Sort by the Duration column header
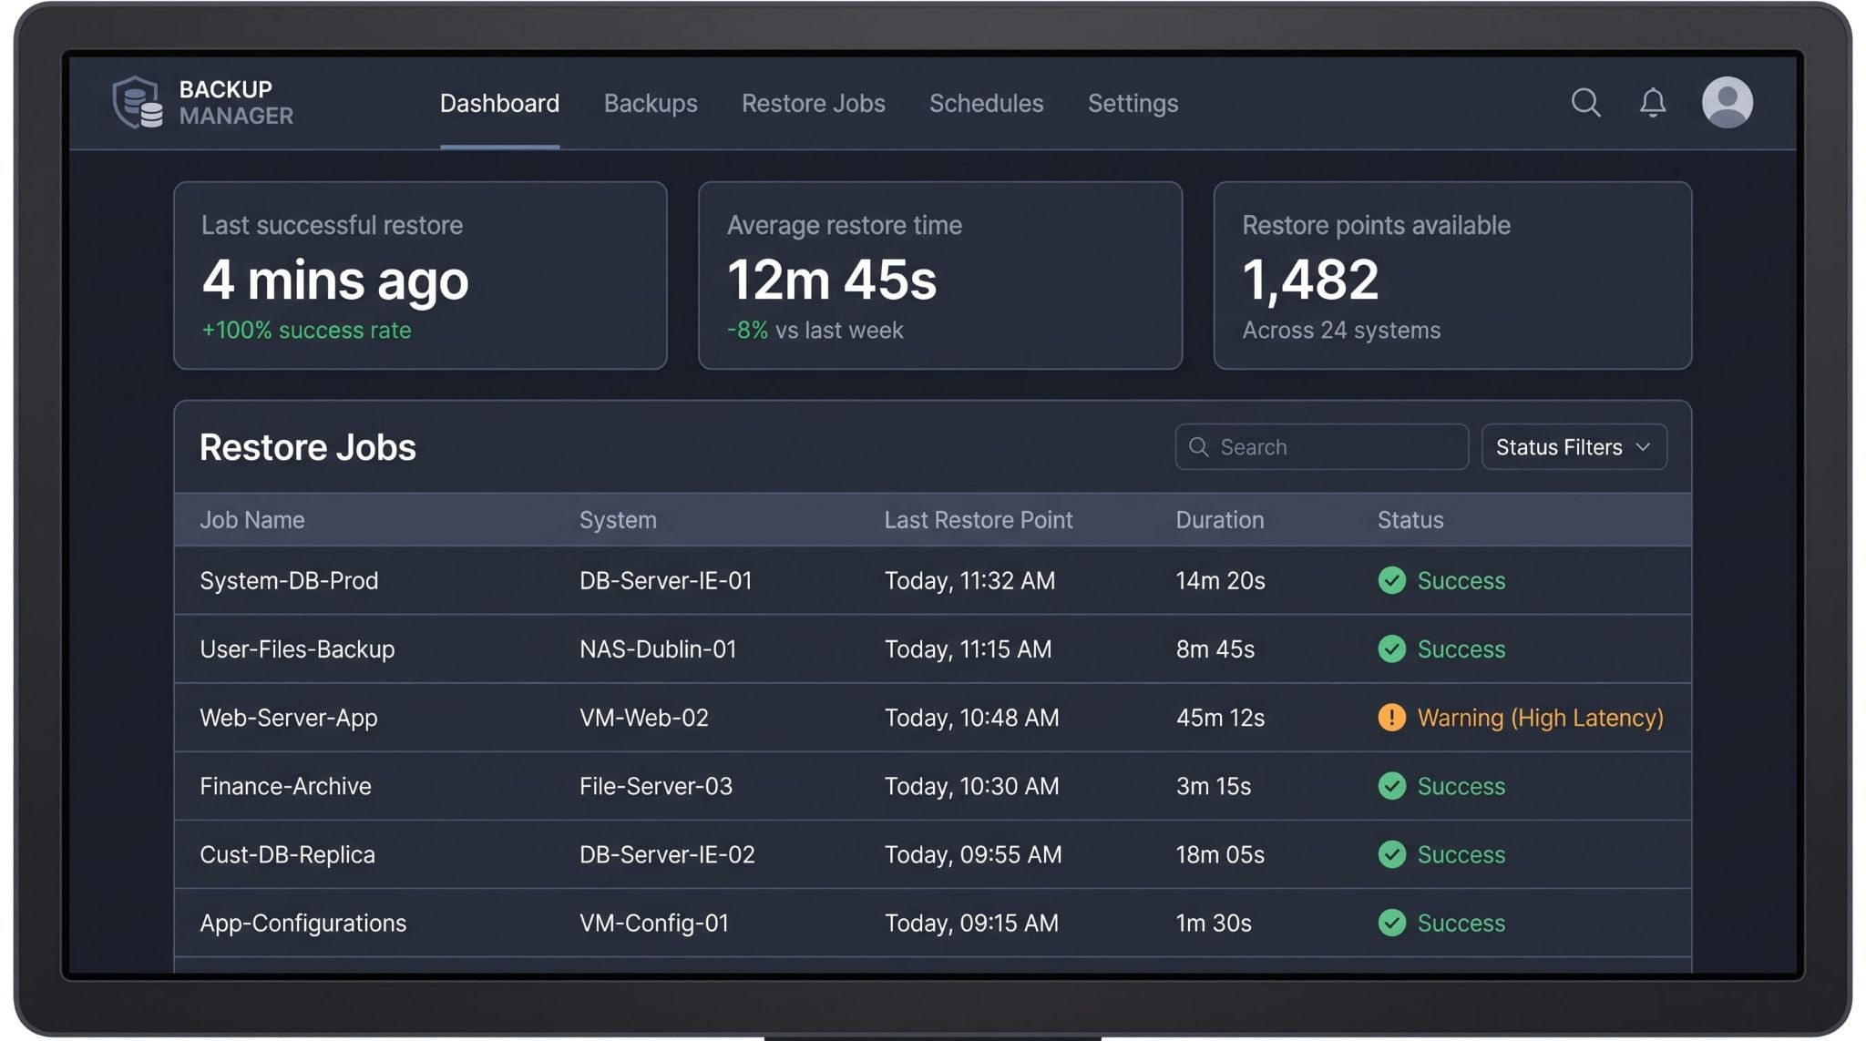This screenshot has width=1866, height=1041. [1219, 520]
